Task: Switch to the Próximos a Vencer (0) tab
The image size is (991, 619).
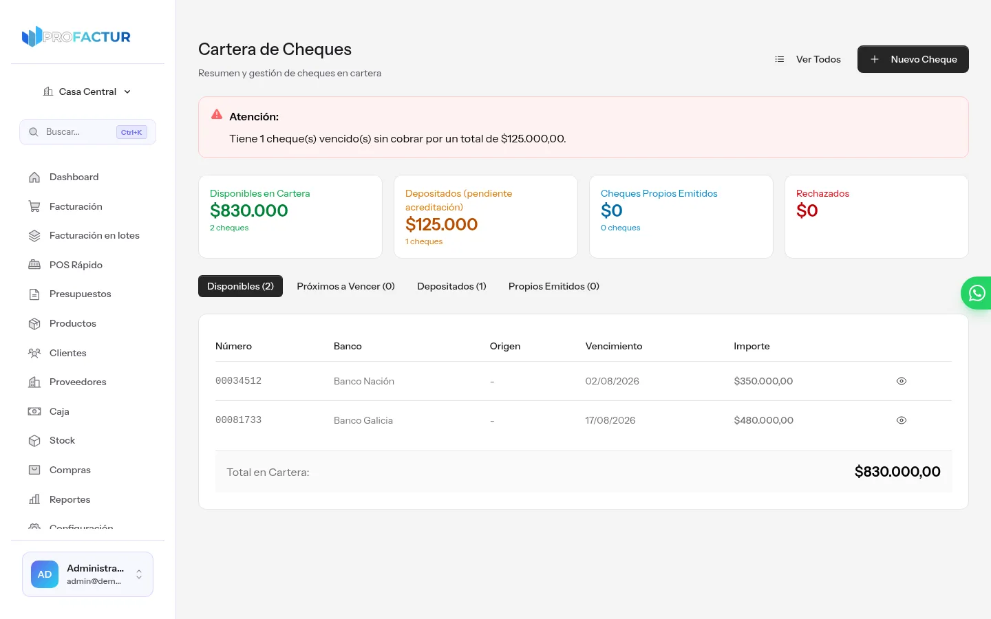Action: (x=345, y=286)
